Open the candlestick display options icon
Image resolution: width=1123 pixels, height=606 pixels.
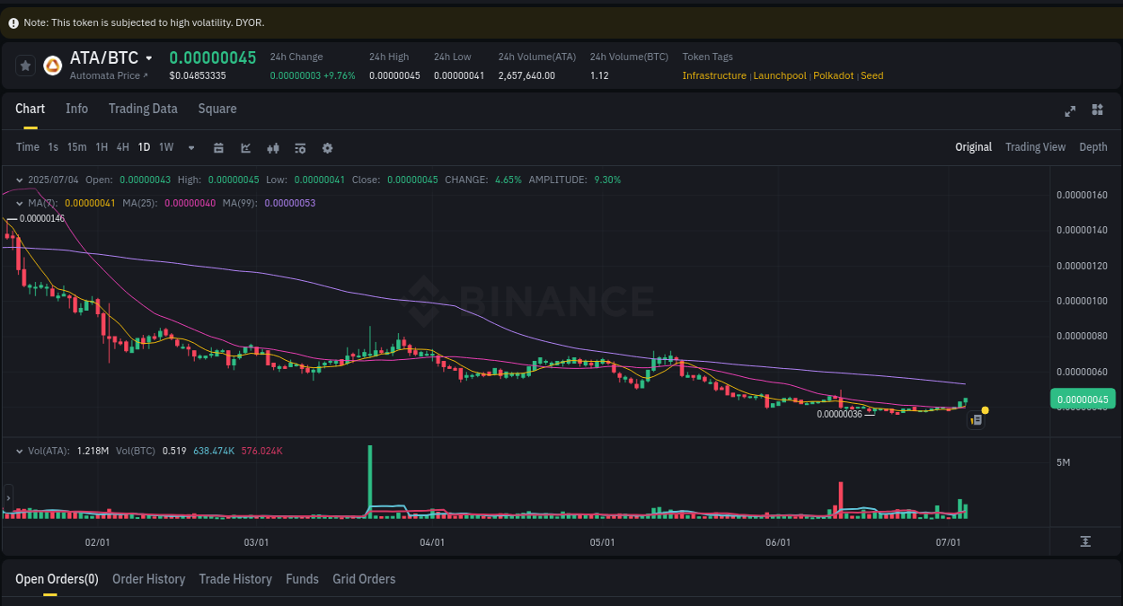[273, 147]
